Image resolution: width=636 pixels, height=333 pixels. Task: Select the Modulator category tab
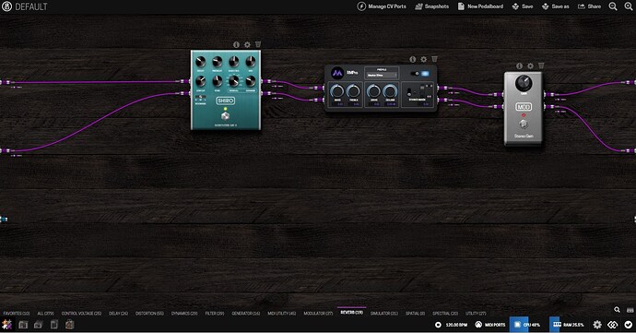[318, 314]
